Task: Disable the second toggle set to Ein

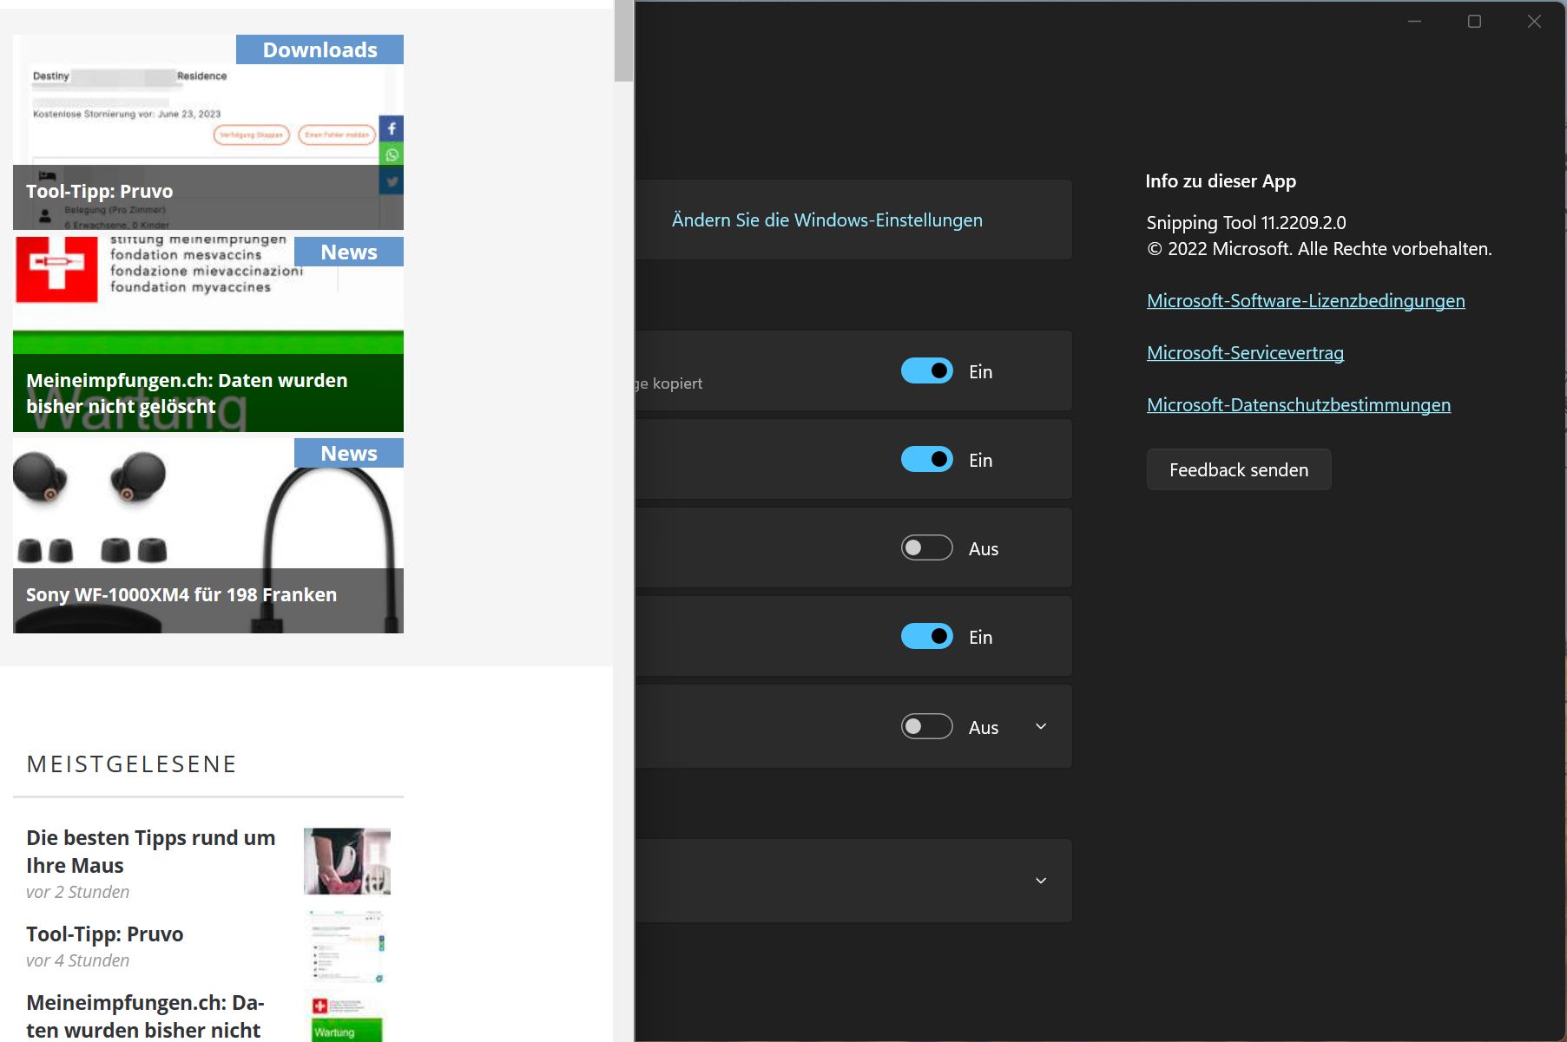Action: pyautogui.click(x=927, y=459)
